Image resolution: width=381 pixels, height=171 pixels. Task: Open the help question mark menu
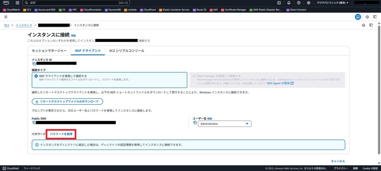coord(298,3)
